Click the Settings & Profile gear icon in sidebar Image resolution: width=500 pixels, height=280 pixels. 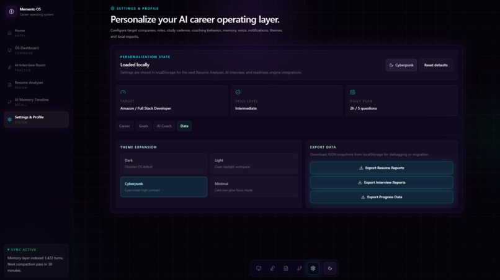pyautogui.click(x=9, y=120)
